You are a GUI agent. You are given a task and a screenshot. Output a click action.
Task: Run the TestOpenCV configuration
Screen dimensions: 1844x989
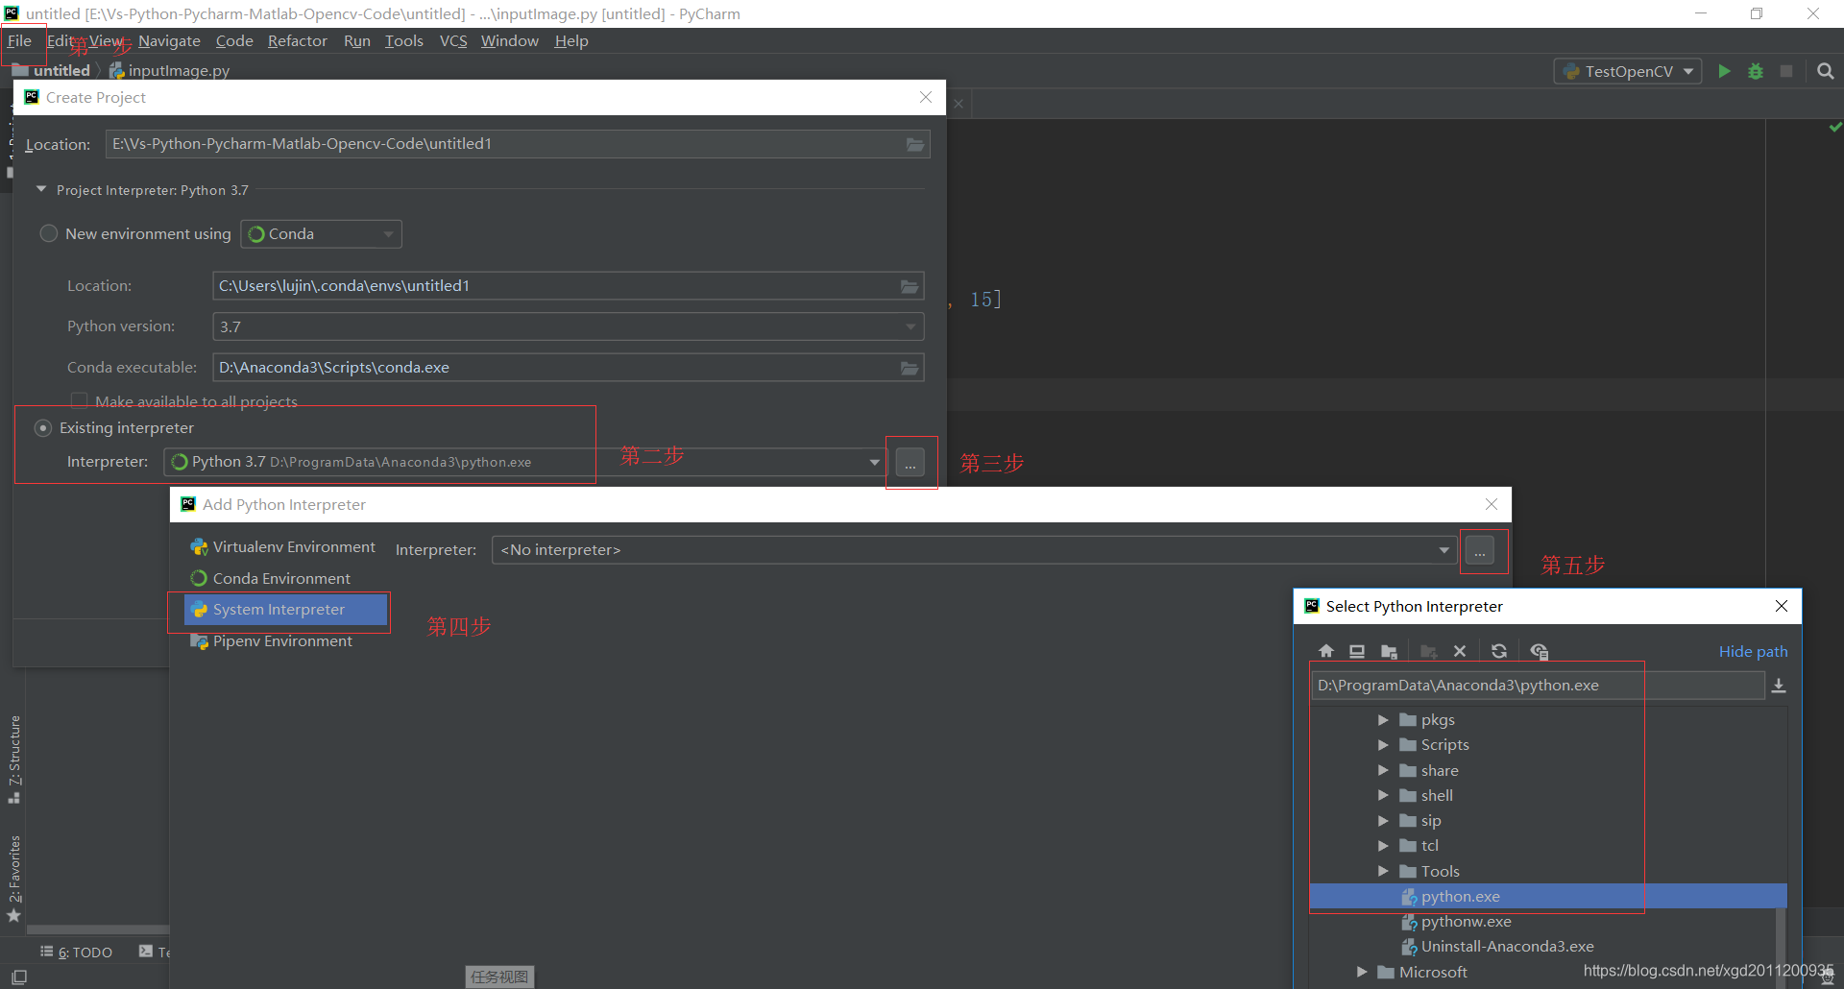[x=1724, y=70]
